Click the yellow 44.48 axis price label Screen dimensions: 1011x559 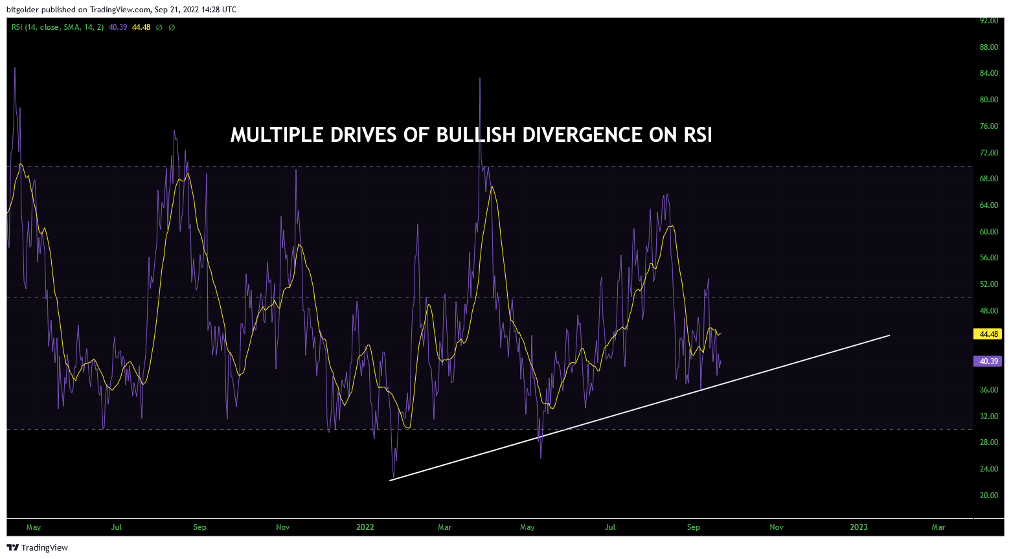coord(988,334)
